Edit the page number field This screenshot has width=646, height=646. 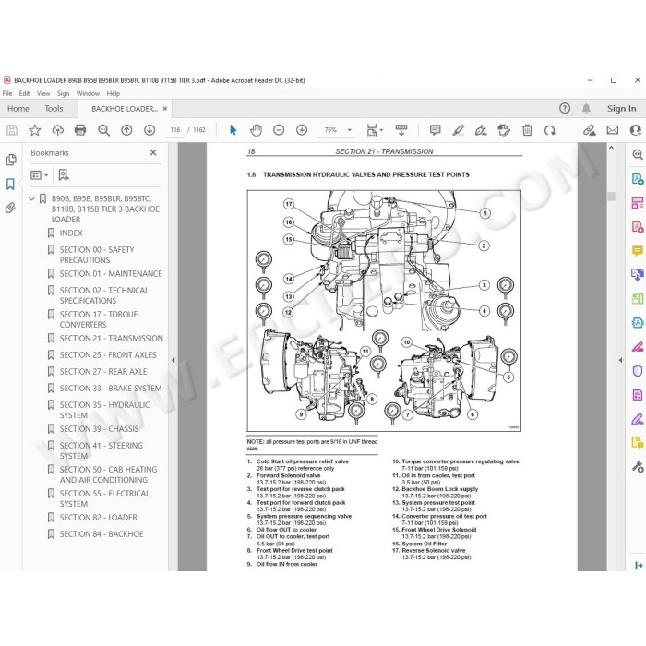[x=175, y=130]
